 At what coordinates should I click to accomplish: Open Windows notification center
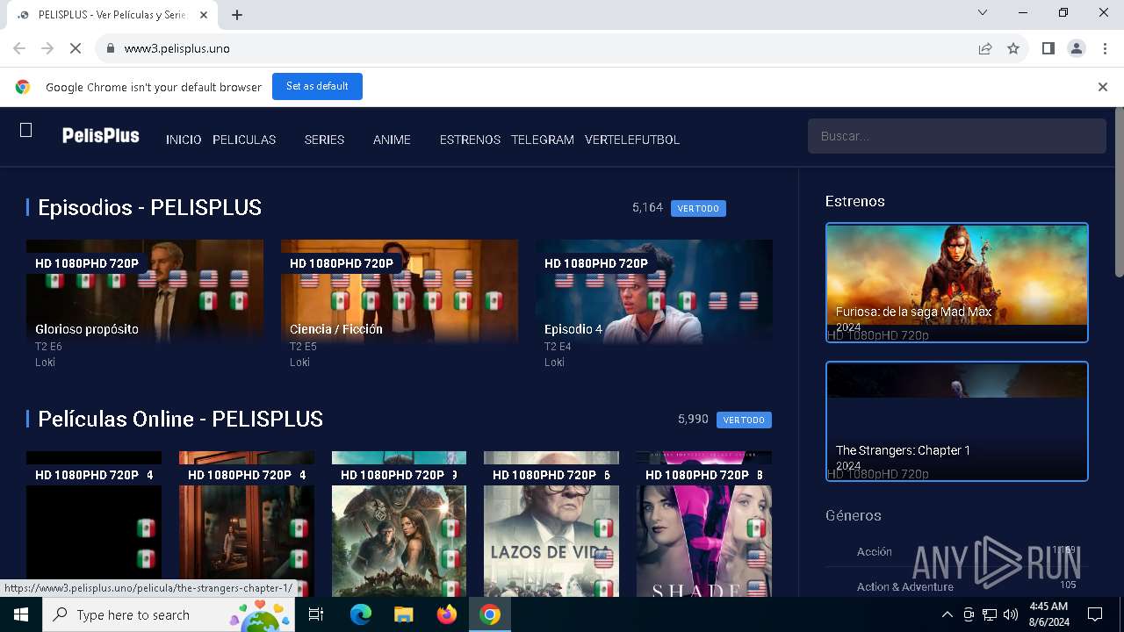(x=1095, y=614)
